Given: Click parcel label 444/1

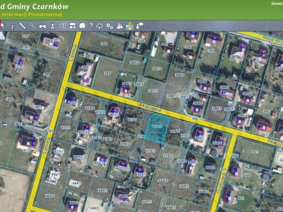Looking at the screenshot, I should coord(76,183).
